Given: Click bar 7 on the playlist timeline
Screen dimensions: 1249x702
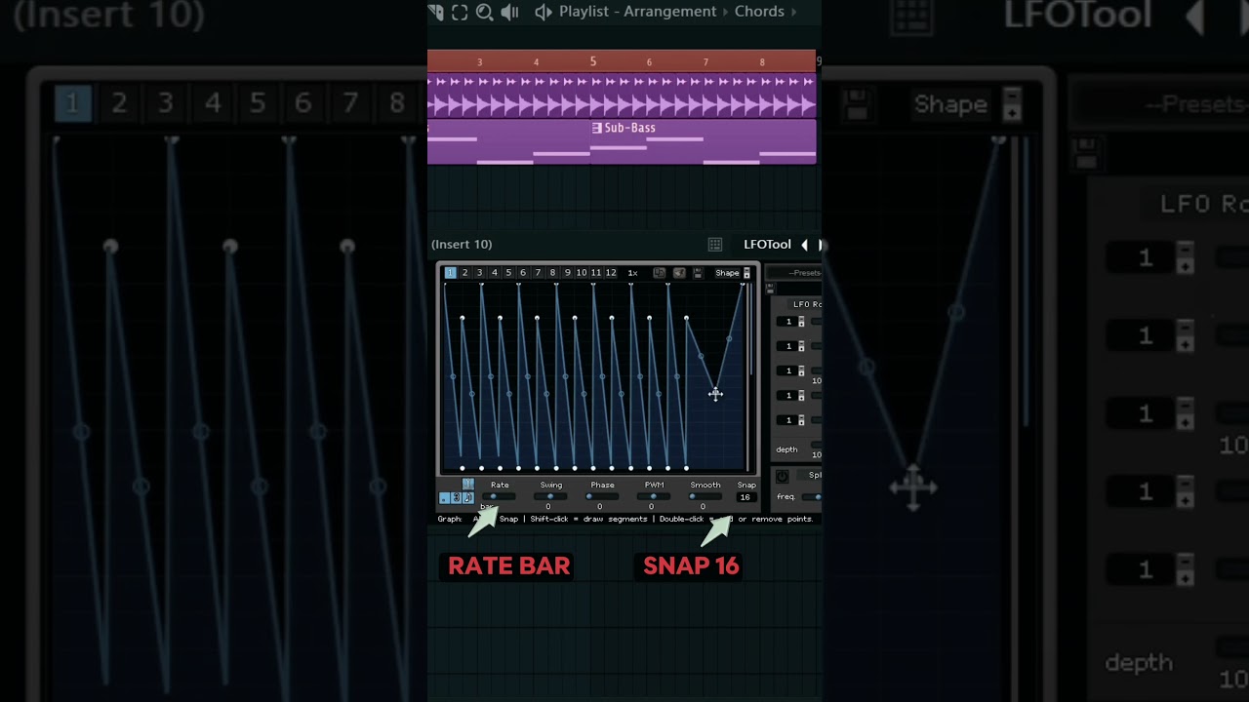Looking at the screenshot, I should tap(705, 62).
